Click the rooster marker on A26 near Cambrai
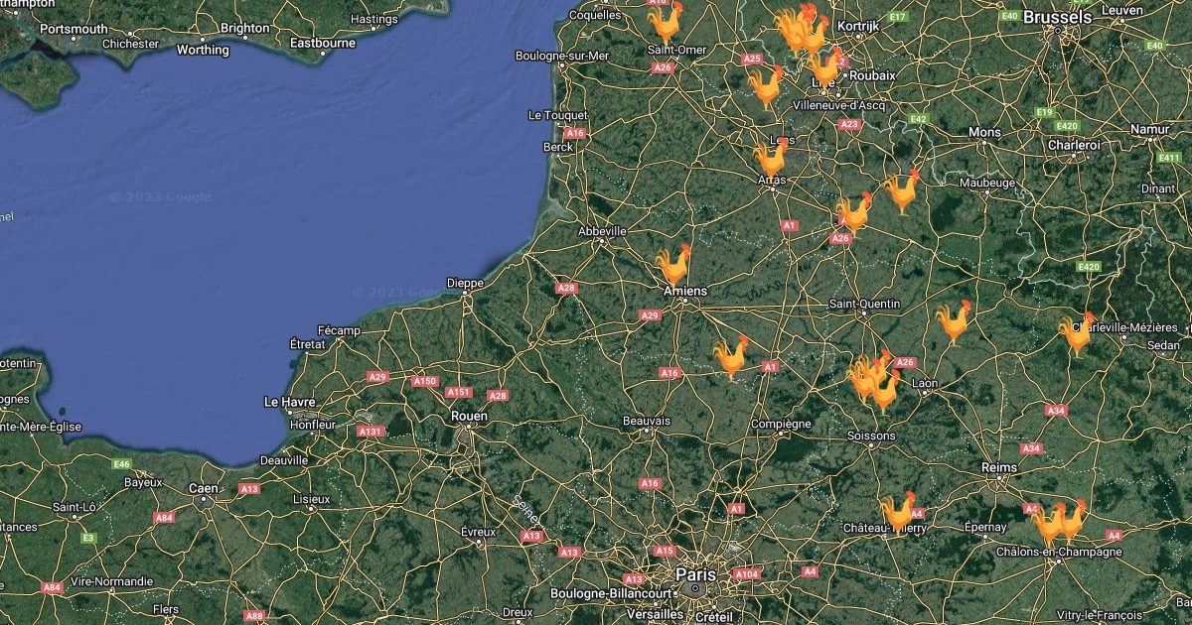 [854, 213]
